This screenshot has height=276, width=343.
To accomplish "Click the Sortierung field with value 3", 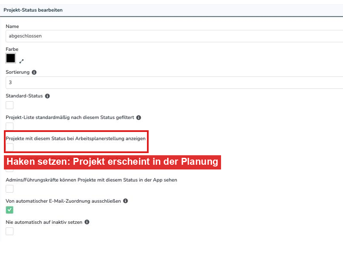I will pos(174,82).
